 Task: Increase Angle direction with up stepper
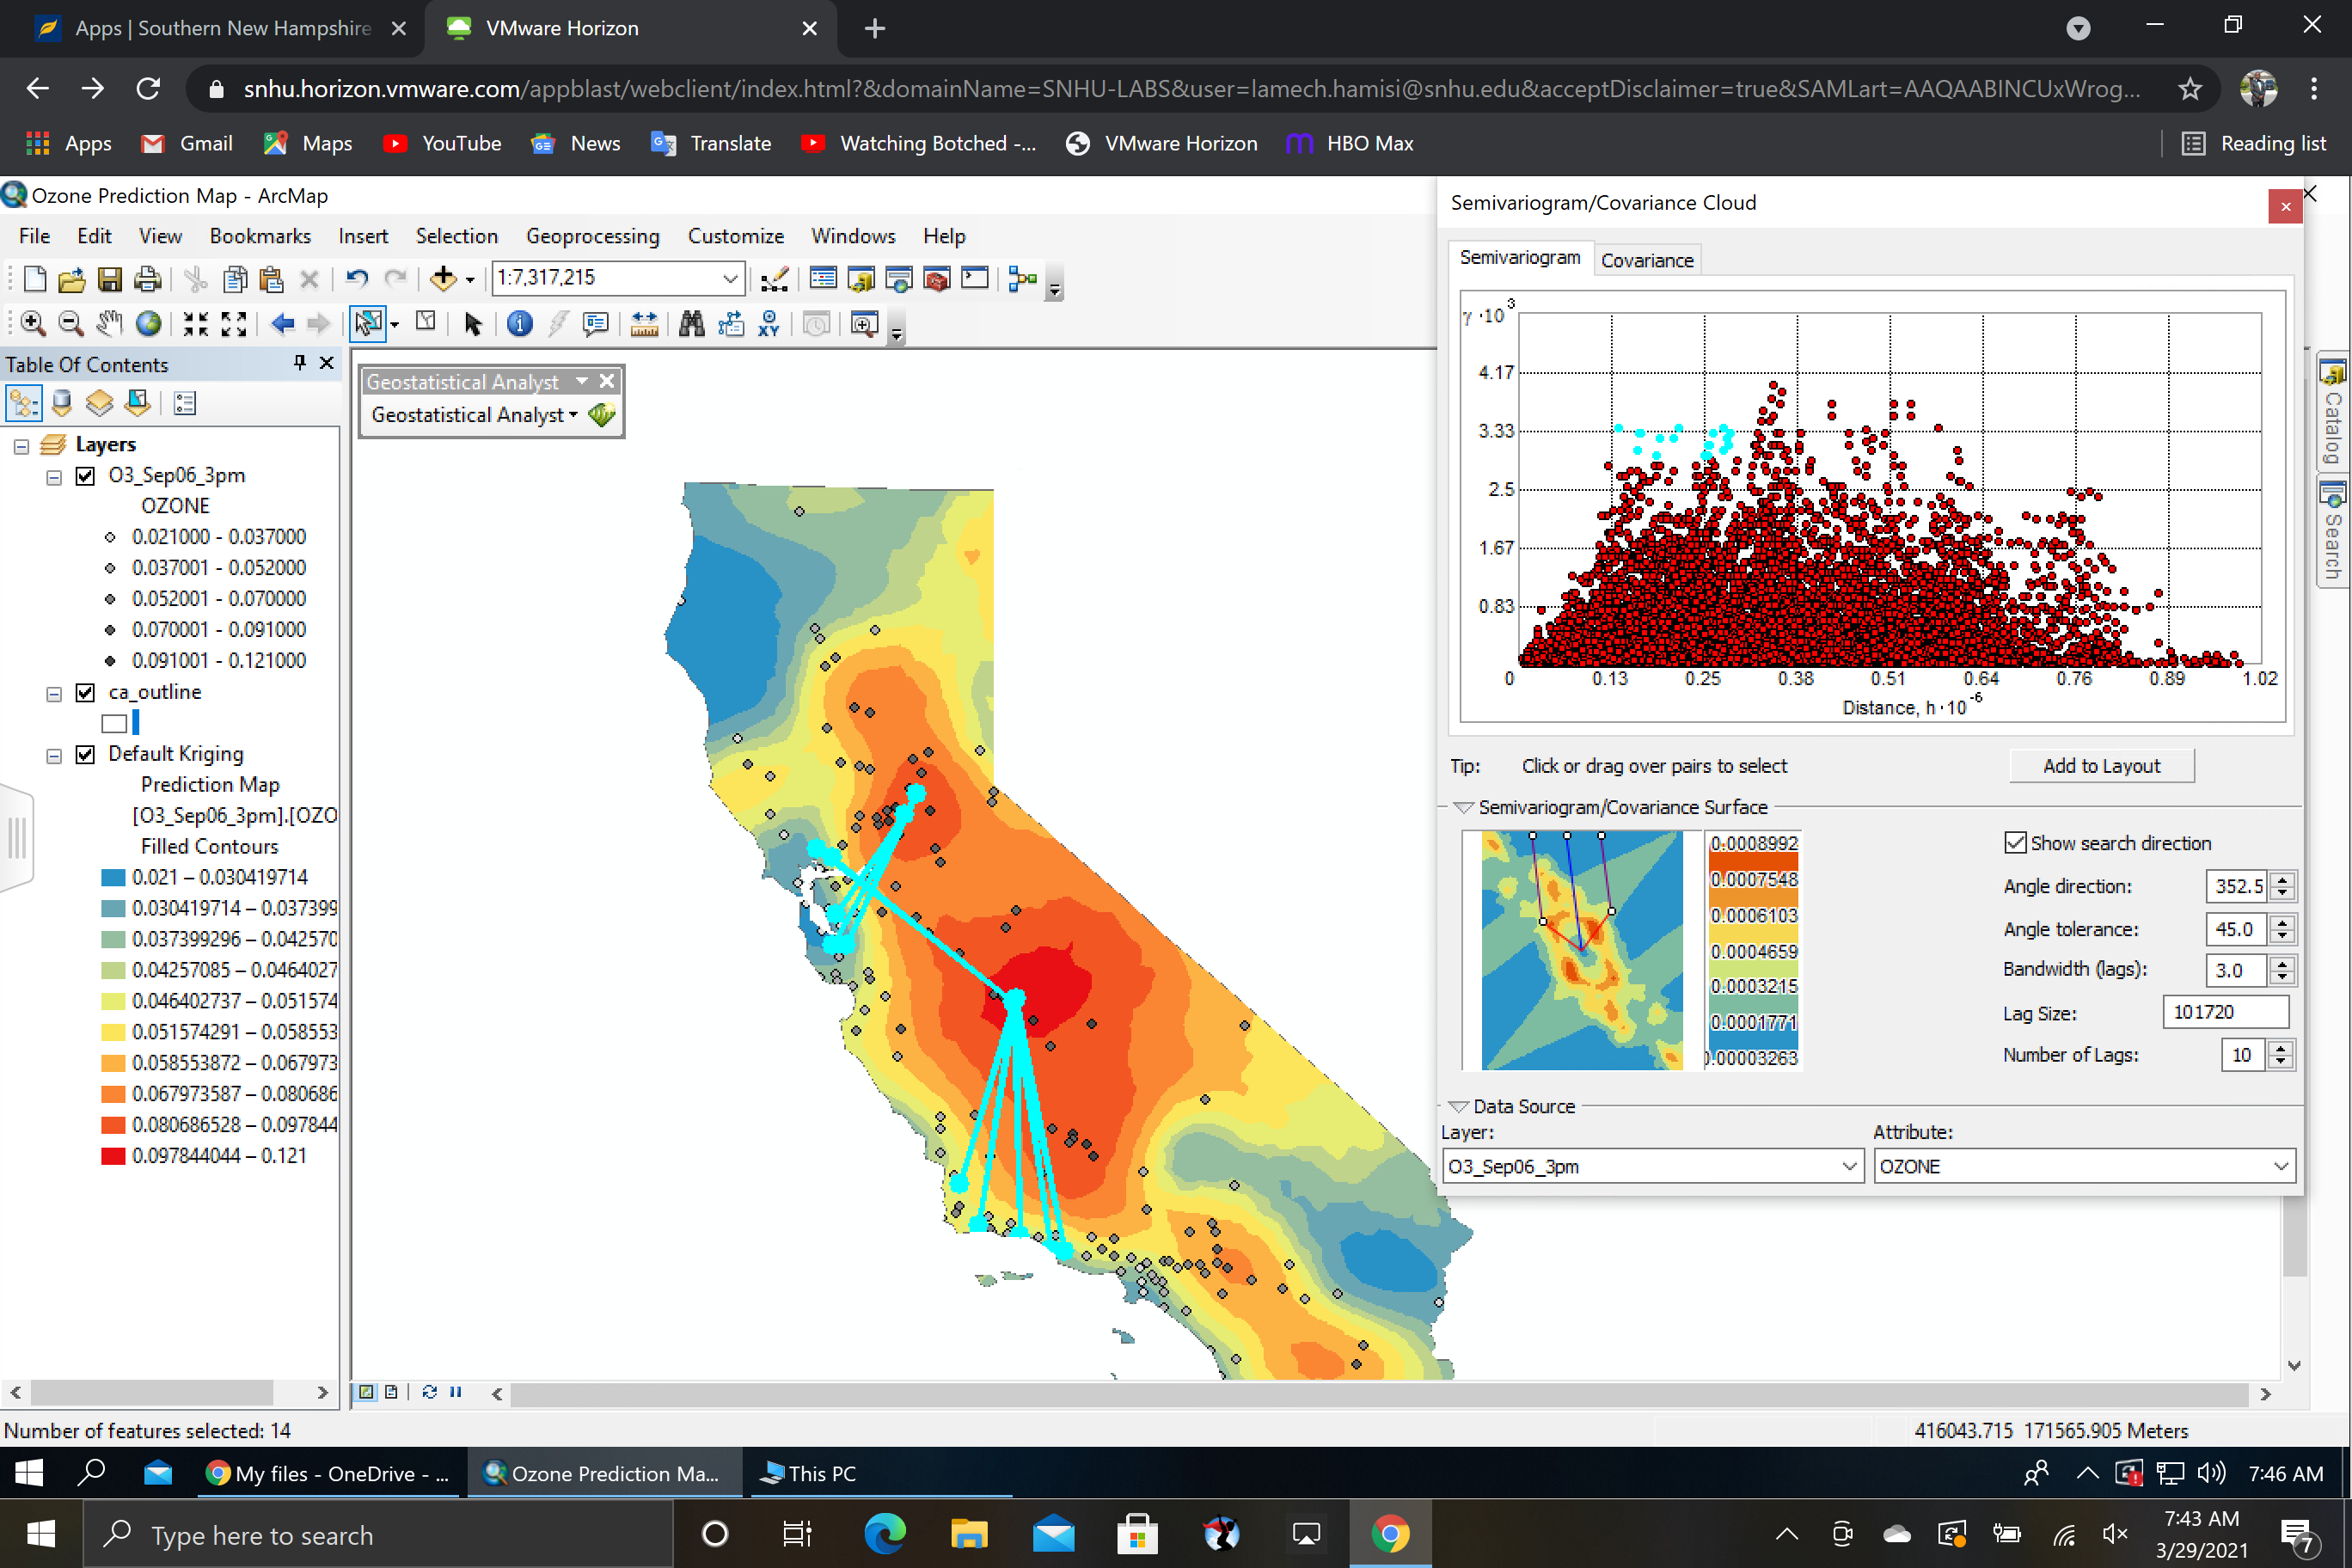click(x=2282, y=880)
